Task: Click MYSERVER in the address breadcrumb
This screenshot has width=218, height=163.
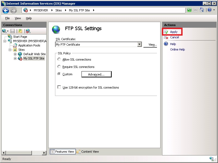Action: point(41,10)
